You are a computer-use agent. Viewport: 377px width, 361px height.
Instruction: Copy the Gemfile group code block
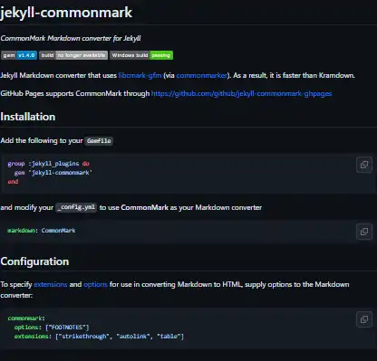pos(364,165)
